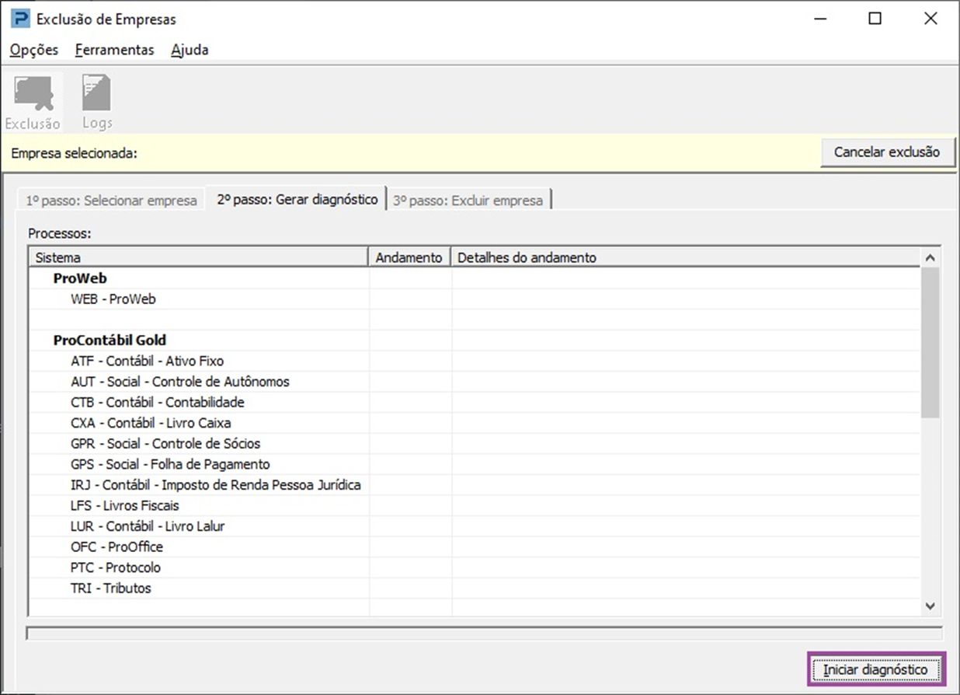Viewport: 960px width, 695px height.
Task: Click the Detalhes do andamento column header
Action: [686, 257]
